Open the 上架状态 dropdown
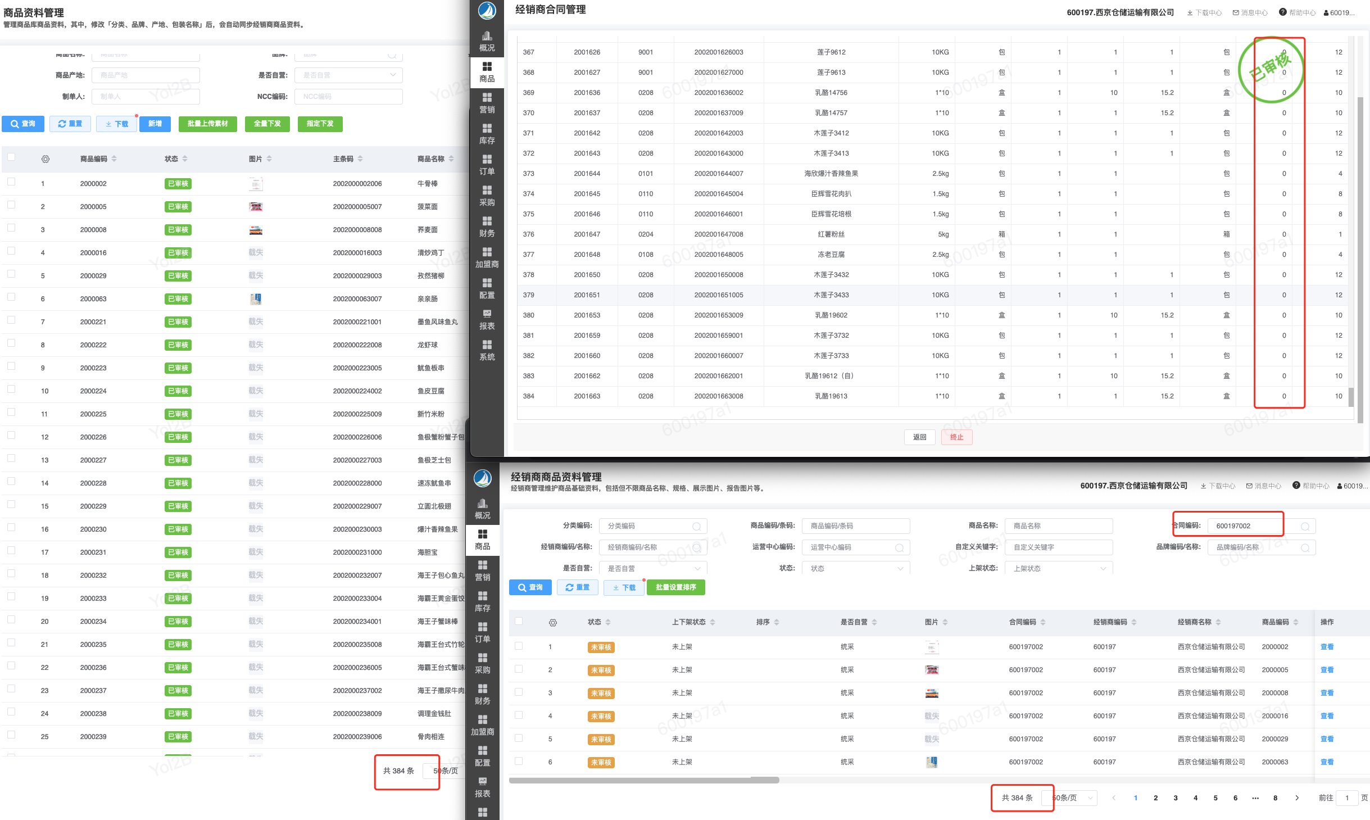The width and height of the screenshot is (1370, 820). (1058, 568)
